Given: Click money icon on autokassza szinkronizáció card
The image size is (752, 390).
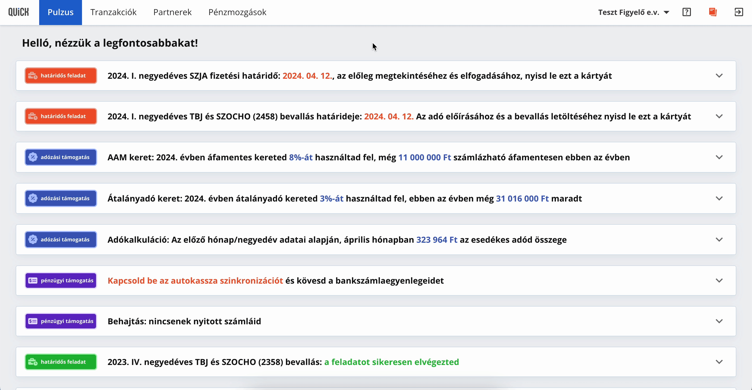Looking at the screenshot, I should [33, 281].
